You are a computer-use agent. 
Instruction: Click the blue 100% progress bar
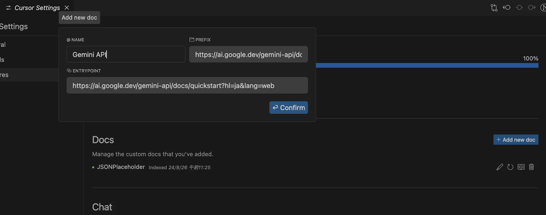[x=427, y=65]
